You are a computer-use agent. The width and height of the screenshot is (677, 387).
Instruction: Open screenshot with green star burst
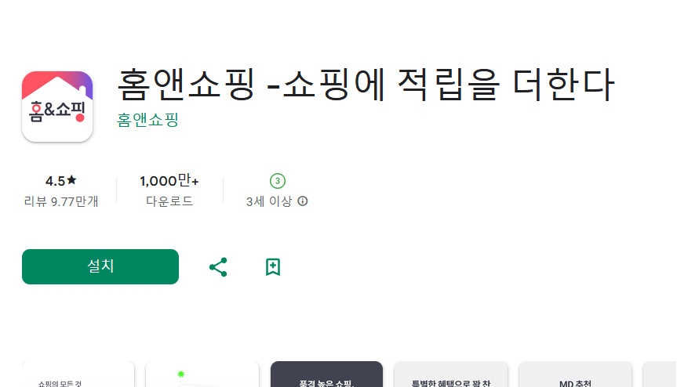202,374
